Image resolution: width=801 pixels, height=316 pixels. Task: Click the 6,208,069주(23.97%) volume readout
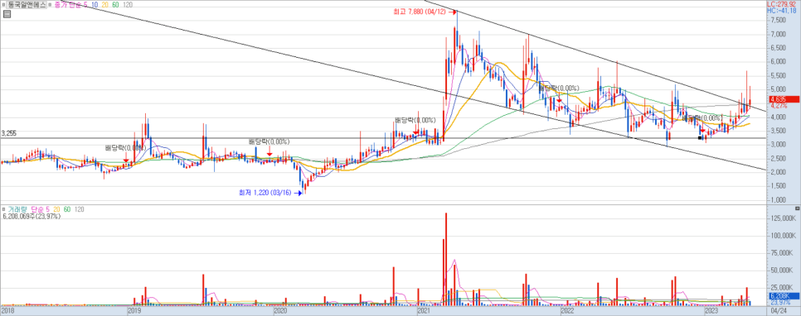click(x=32, y=217)
